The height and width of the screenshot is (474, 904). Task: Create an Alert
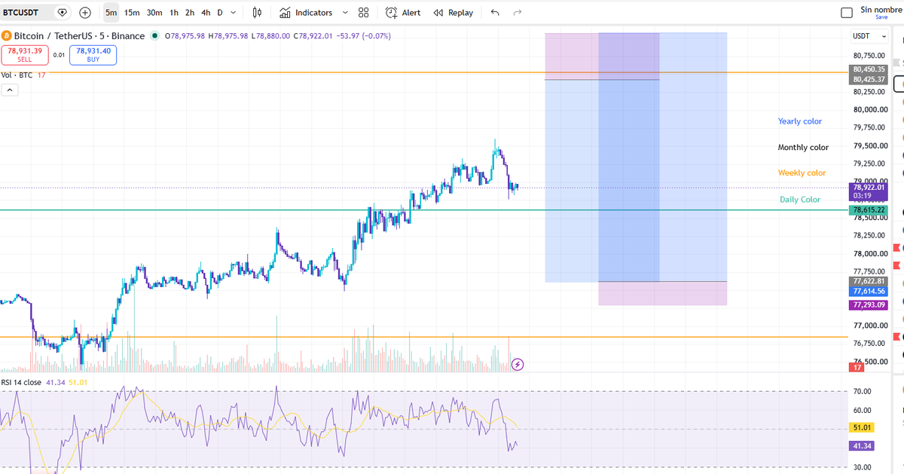[403, 13]
